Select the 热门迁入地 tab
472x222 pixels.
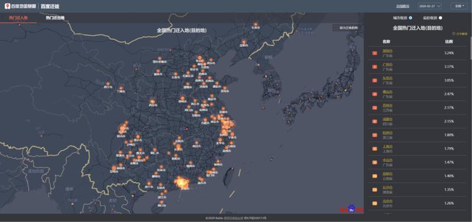[x=18, y=18]
